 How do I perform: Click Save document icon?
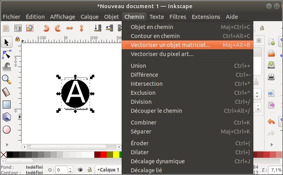pos(271,65)
